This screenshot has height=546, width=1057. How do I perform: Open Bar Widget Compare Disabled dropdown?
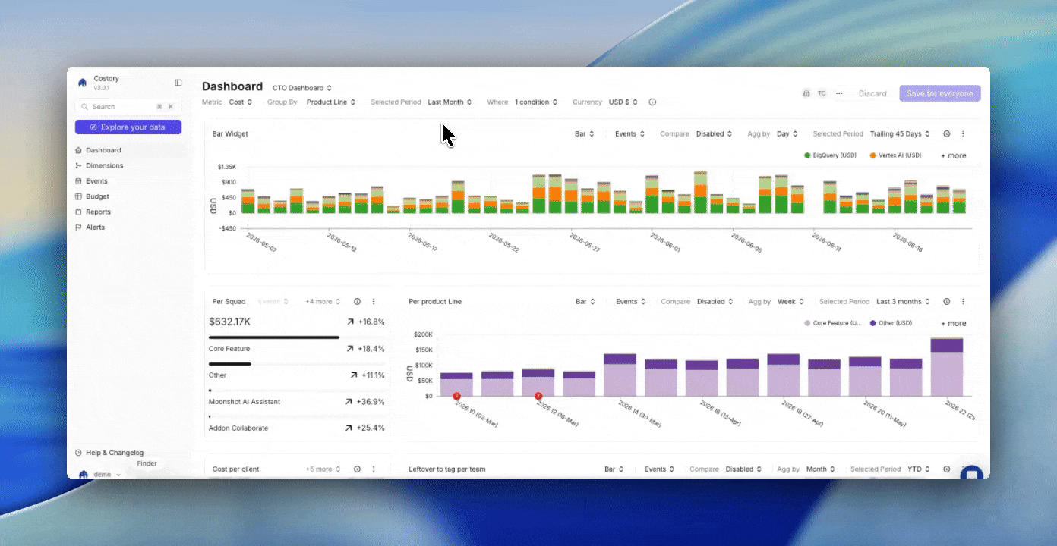tap(715, 133)
